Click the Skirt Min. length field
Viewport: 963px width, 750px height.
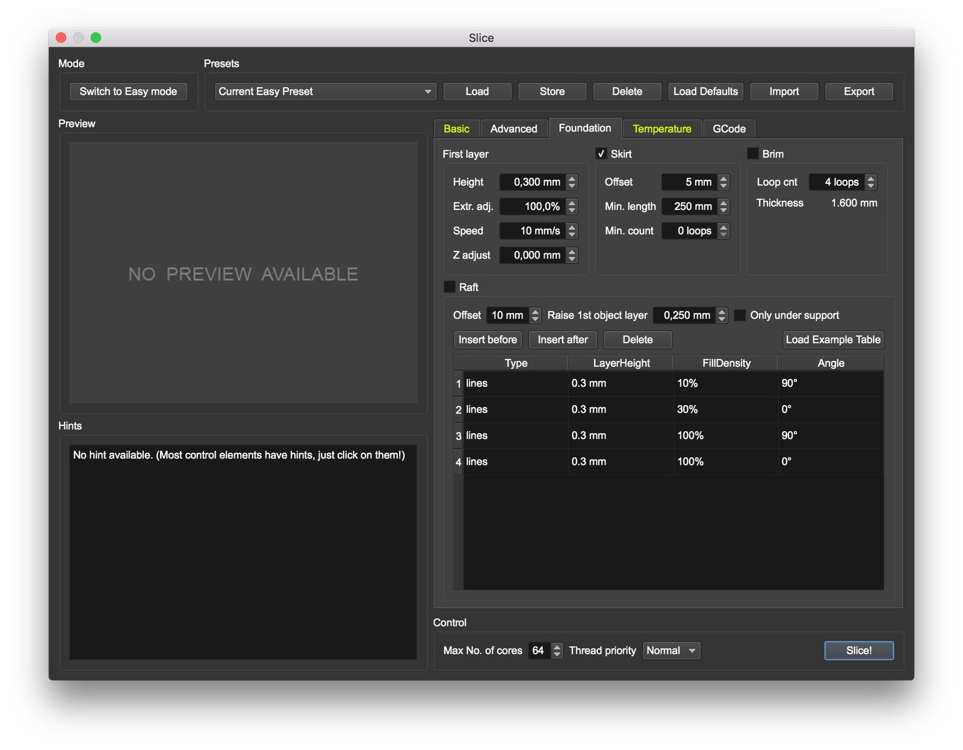690,206
